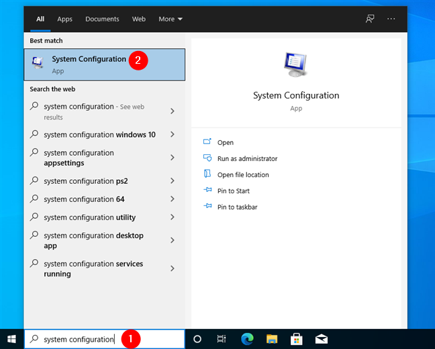The image size is (435, 349).
Task: Expand the More dropdown
Action: [x=171, y=19]
